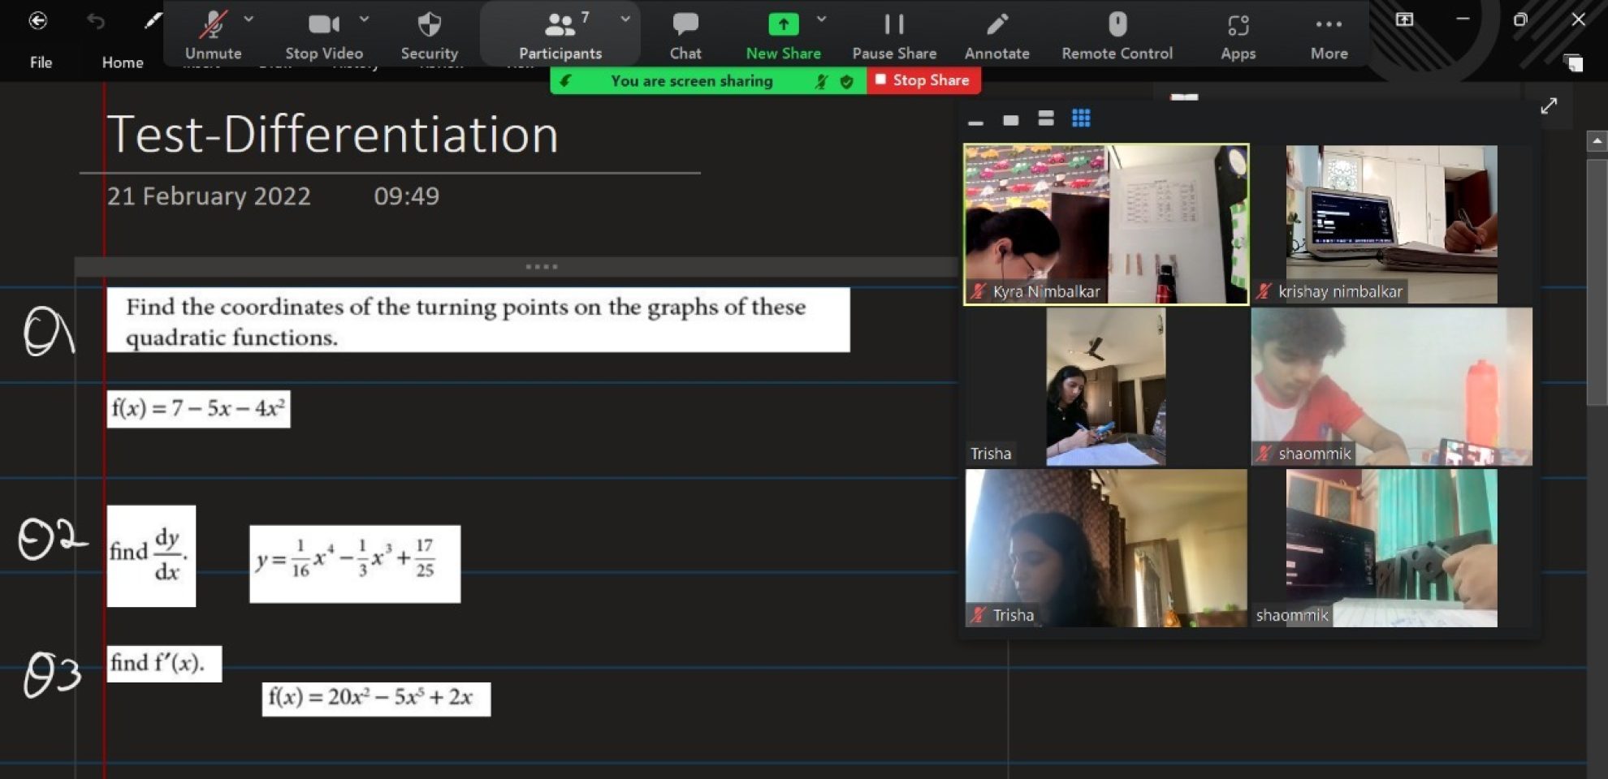The height and width of the screenshot is (779, 1608).
Task: Open the Zoom Apps menu
Action: coord(1238,36)
